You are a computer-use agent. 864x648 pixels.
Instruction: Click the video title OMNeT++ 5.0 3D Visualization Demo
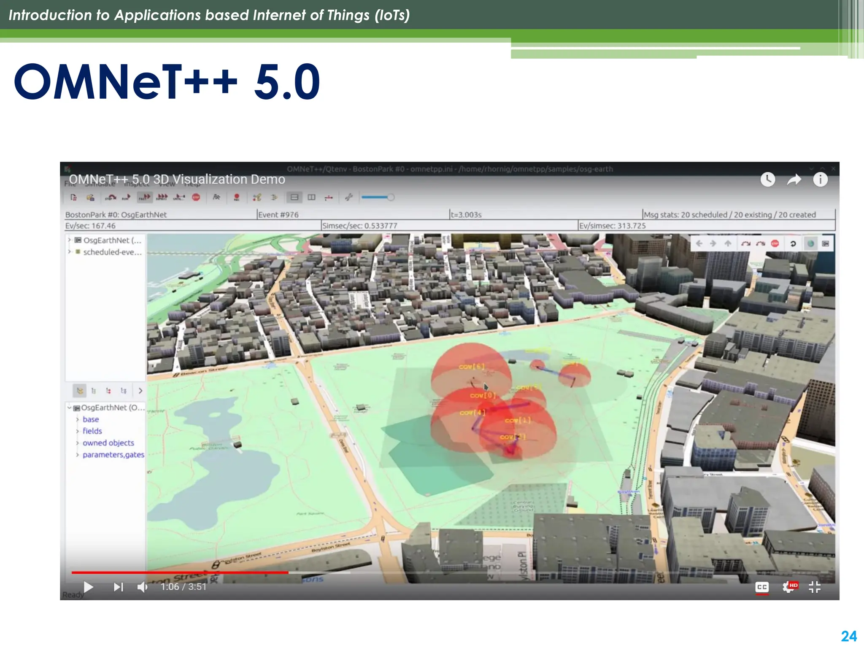177,179
